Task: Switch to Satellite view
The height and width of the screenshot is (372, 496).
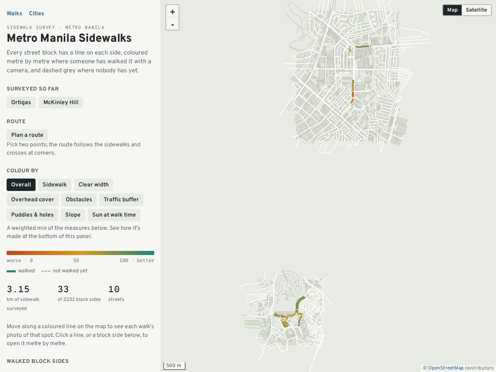Action: (476, 10)
